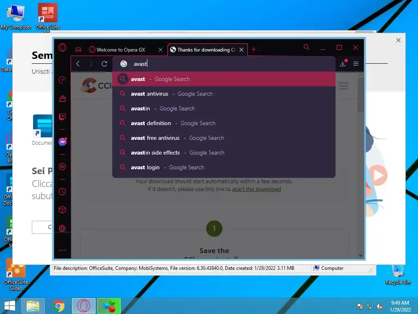Viewport: 418px width, 314px height.
Task: Click the address bar containing avast
Action: click(224, 64)
